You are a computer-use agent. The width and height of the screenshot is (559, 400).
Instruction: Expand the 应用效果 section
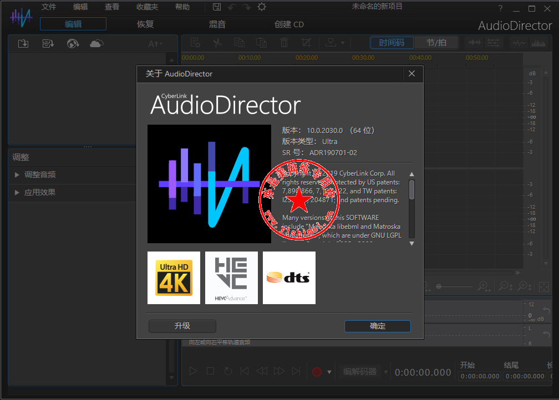click(17, 192)
